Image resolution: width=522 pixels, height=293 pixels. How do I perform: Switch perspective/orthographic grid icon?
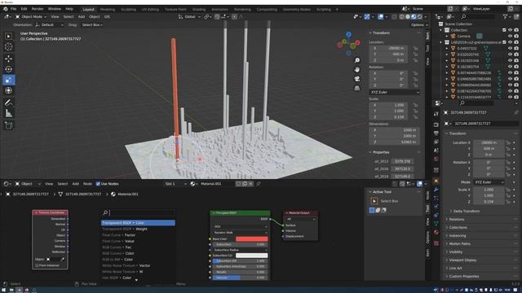pos(357,88)
